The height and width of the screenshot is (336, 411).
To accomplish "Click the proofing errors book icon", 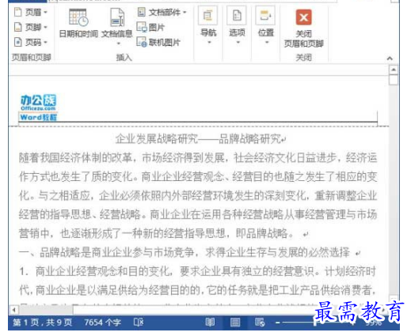I will coord(139,323).
